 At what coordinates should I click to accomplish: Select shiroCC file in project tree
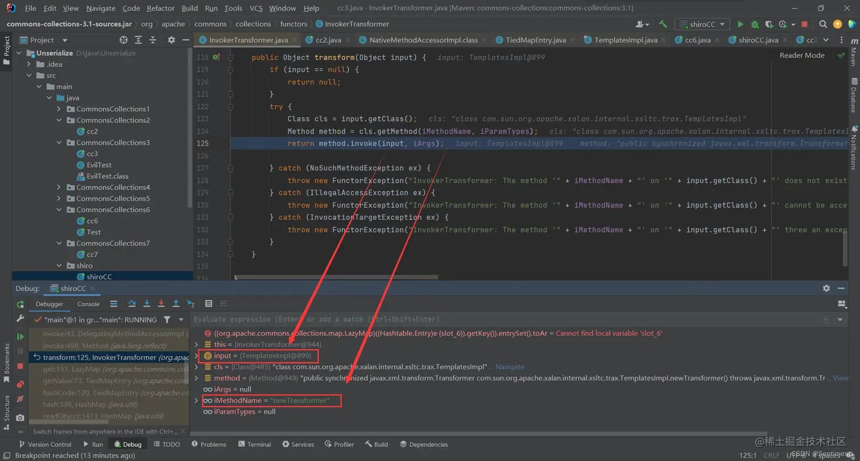[x=99, y=276]
